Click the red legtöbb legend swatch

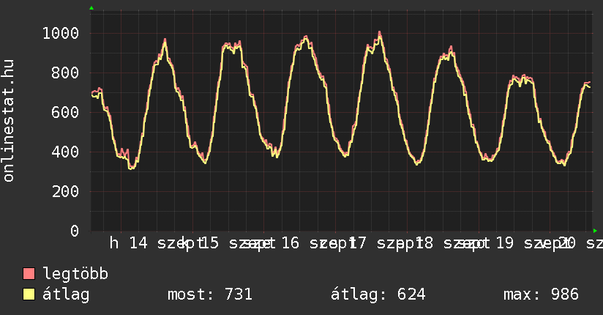(29, 274)
